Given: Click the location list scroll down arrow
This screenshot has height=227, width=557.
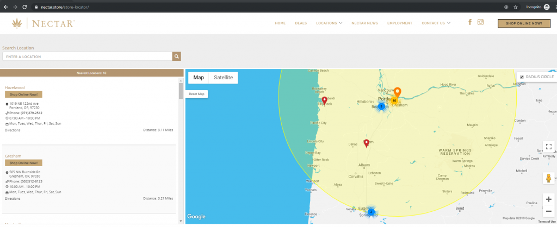Looking at the screenshot, I should (181, 222).
